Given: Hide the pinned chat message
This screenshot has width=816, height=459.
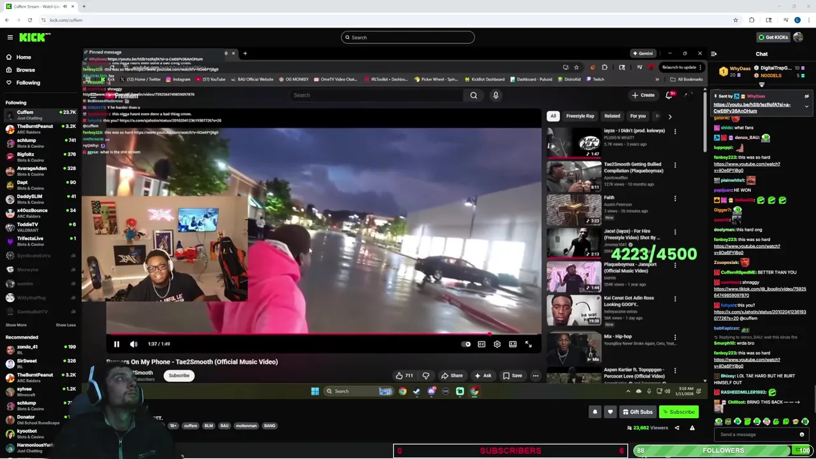Looking at the screenshot, I should pyautogui.click(x=806, y=96).
